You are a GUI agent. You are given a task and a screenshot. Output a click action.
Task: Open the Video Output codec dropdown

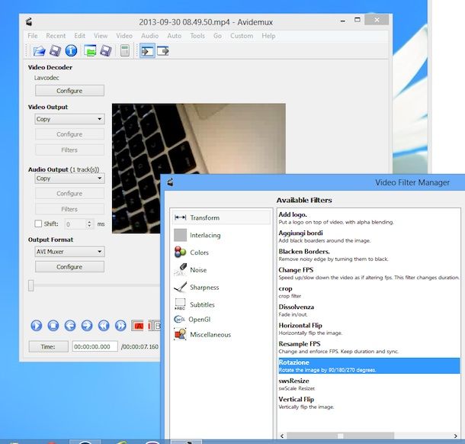(69, 119)
